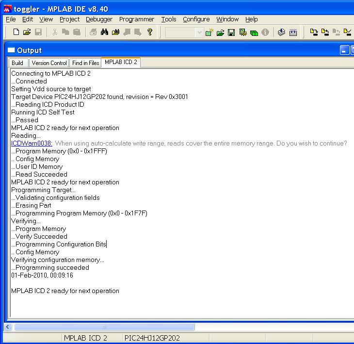Screen dimensions: 354x344
Task: Click the green Package icon
Action: click(x=254, y=33)
